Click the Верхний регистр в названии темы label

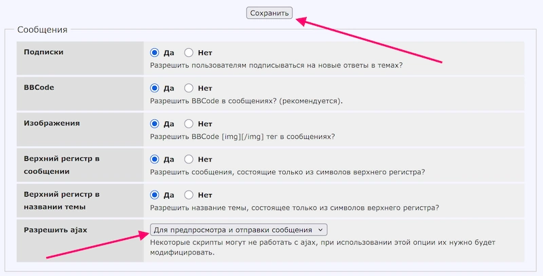coord(62,201)
